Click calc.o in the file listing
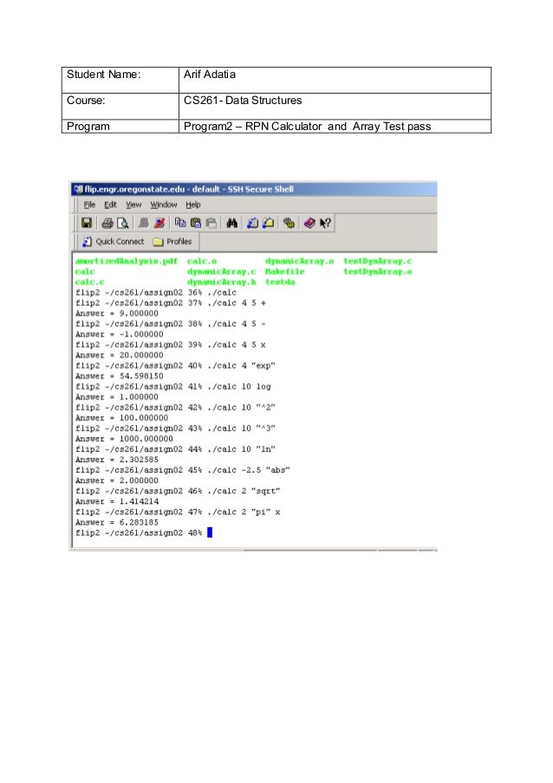 point(202,261)
